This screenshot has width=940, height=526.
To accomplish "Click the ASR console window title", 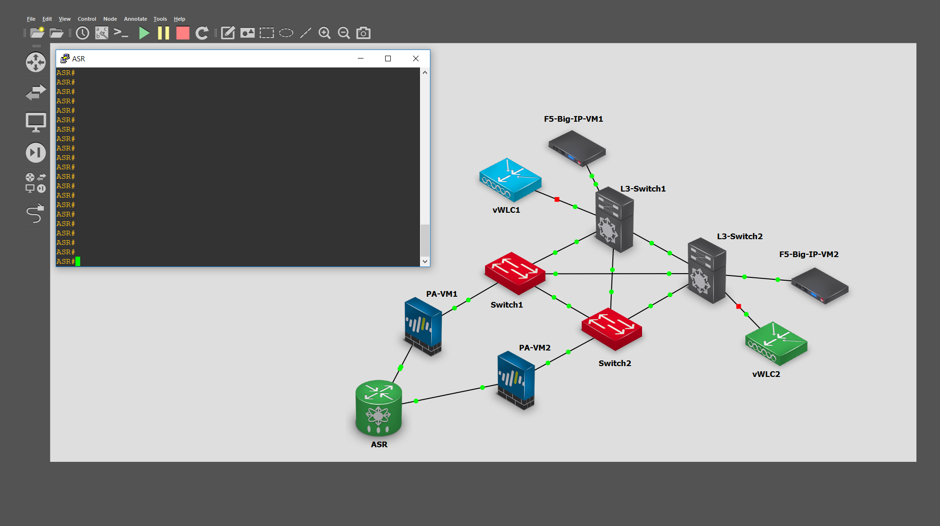I will point(78,58).
